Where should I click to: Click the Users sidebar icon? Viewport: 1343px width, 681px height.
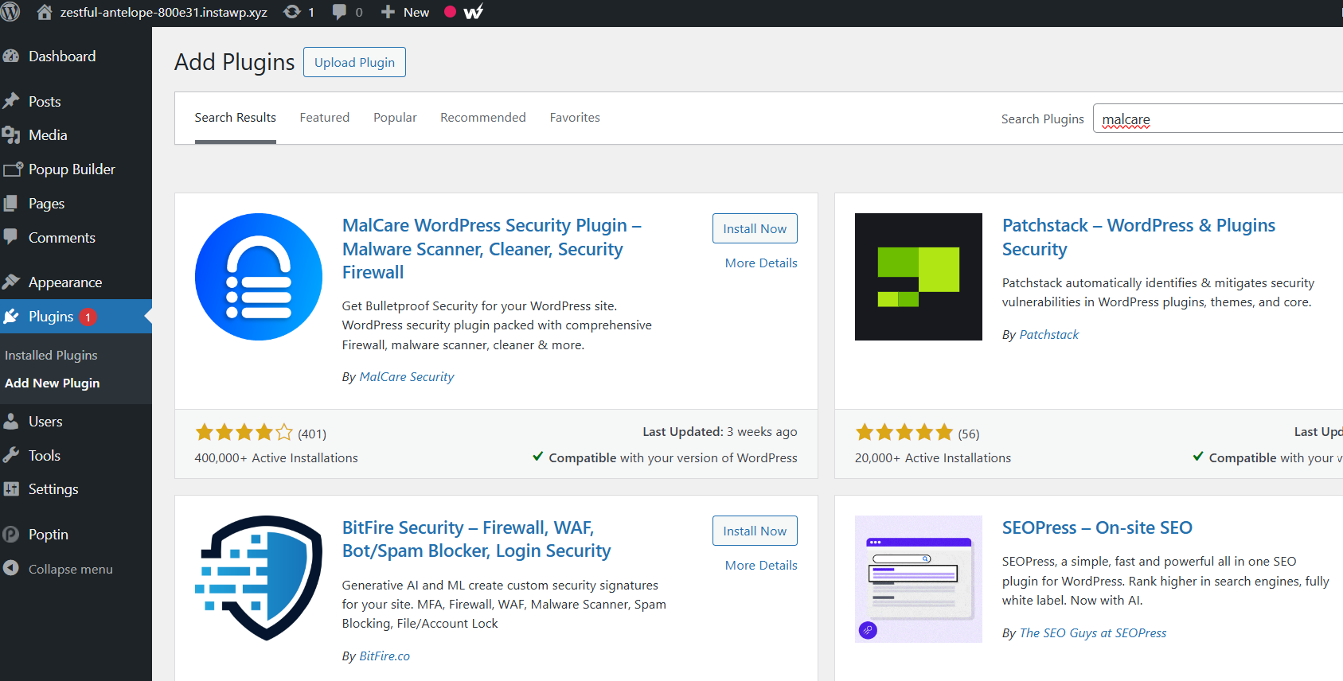11,422
